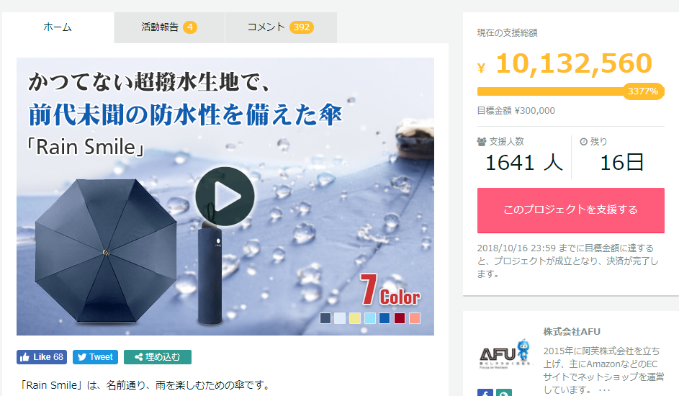
Task: Switch to the ホーム tab
Action: tap(58, 27)
